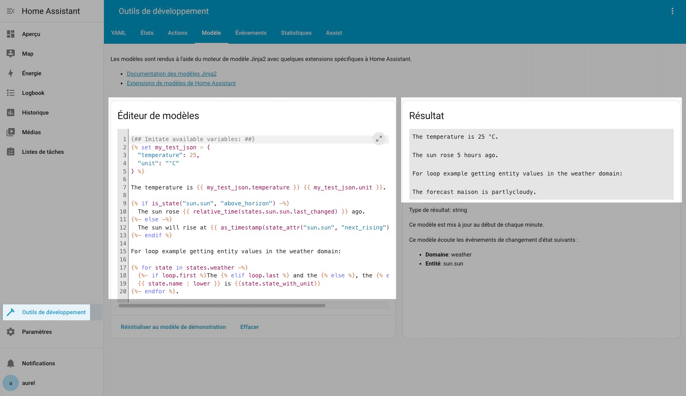Open the three-dot overflow menu
The height and width of the screenshot is (396, 686).
tap(672, 11)
